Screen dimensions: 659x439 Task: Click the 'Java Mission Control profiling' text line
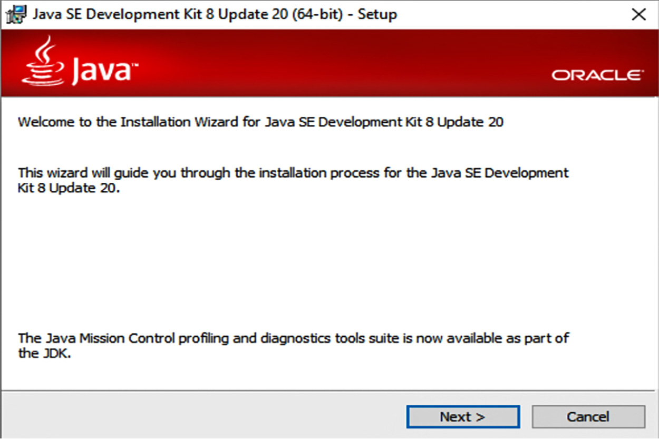coord(293,338)
